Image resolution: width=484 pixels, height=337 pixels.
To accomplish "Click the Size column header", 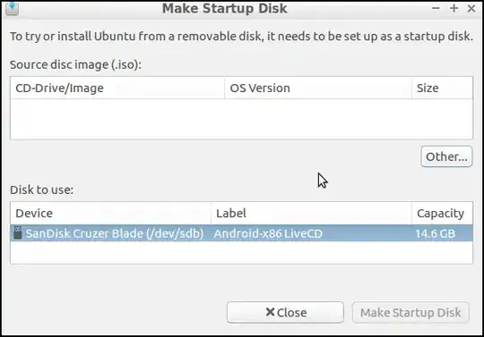I will pyautogui.click(x=442, y=88).
